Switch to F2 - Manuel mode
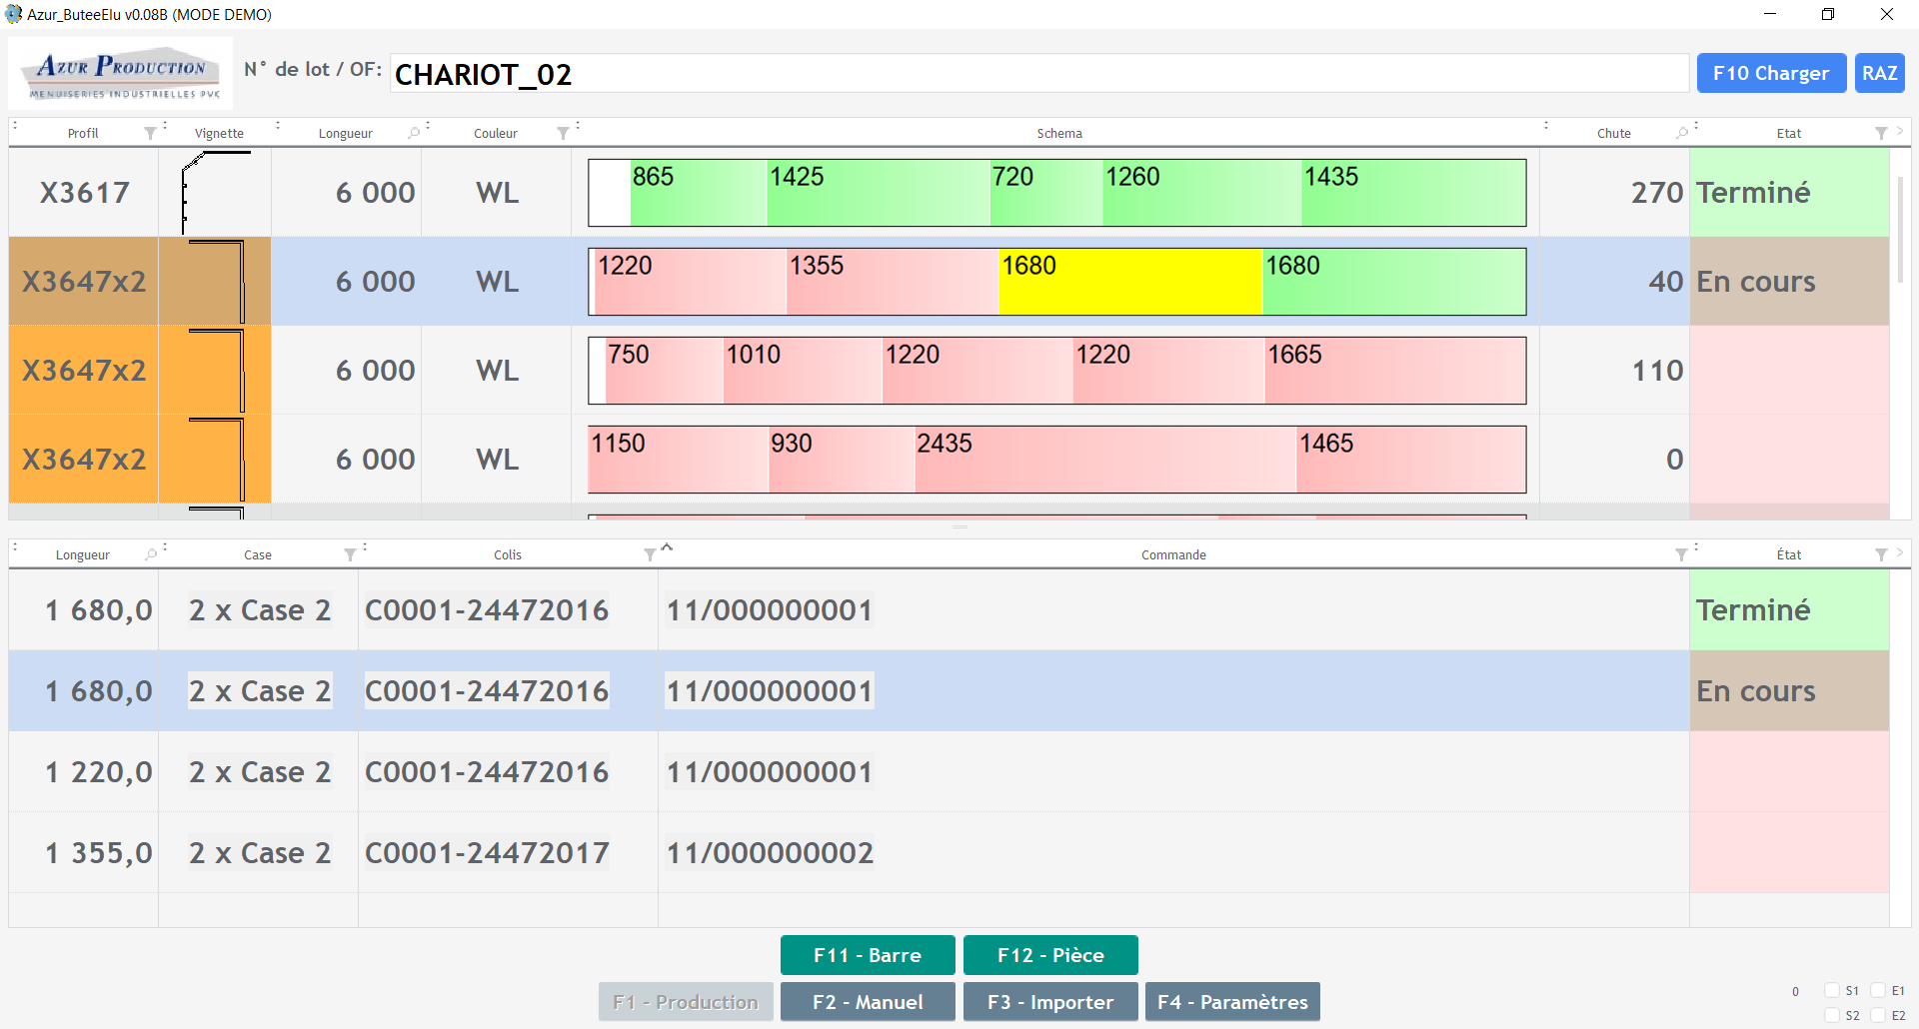 point(867,1002)
